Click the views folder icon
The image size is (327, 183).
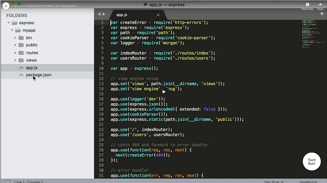point(21,60)
